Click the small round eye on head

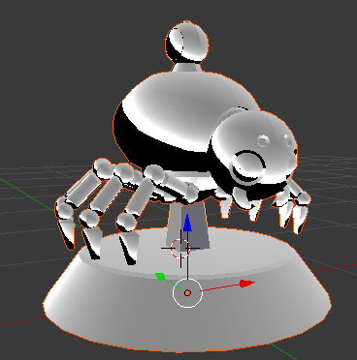pyautogui.click(x=263, y=140)
